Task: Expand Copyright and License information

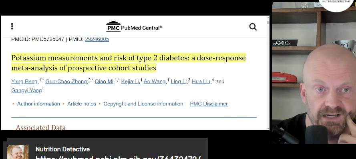Action: (x=143, y=104)
